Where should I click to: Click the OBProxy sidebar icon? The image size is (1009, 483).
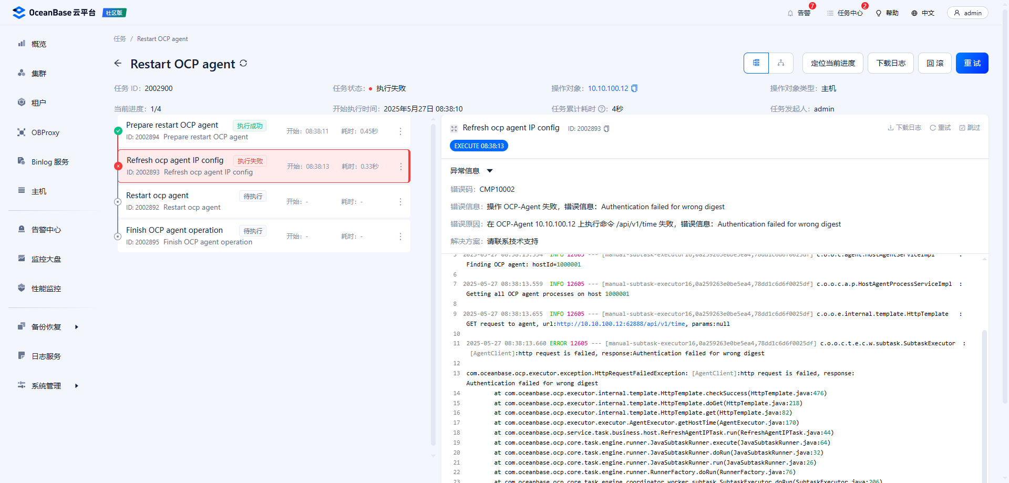(x=22, y=132)
